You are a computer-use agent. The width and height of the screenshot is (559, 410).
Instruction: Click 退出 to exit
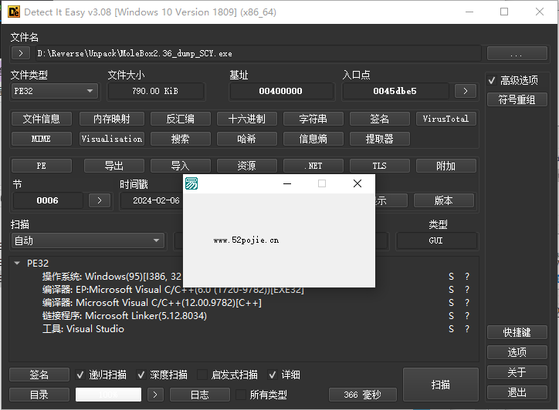[x=517, y=392]
